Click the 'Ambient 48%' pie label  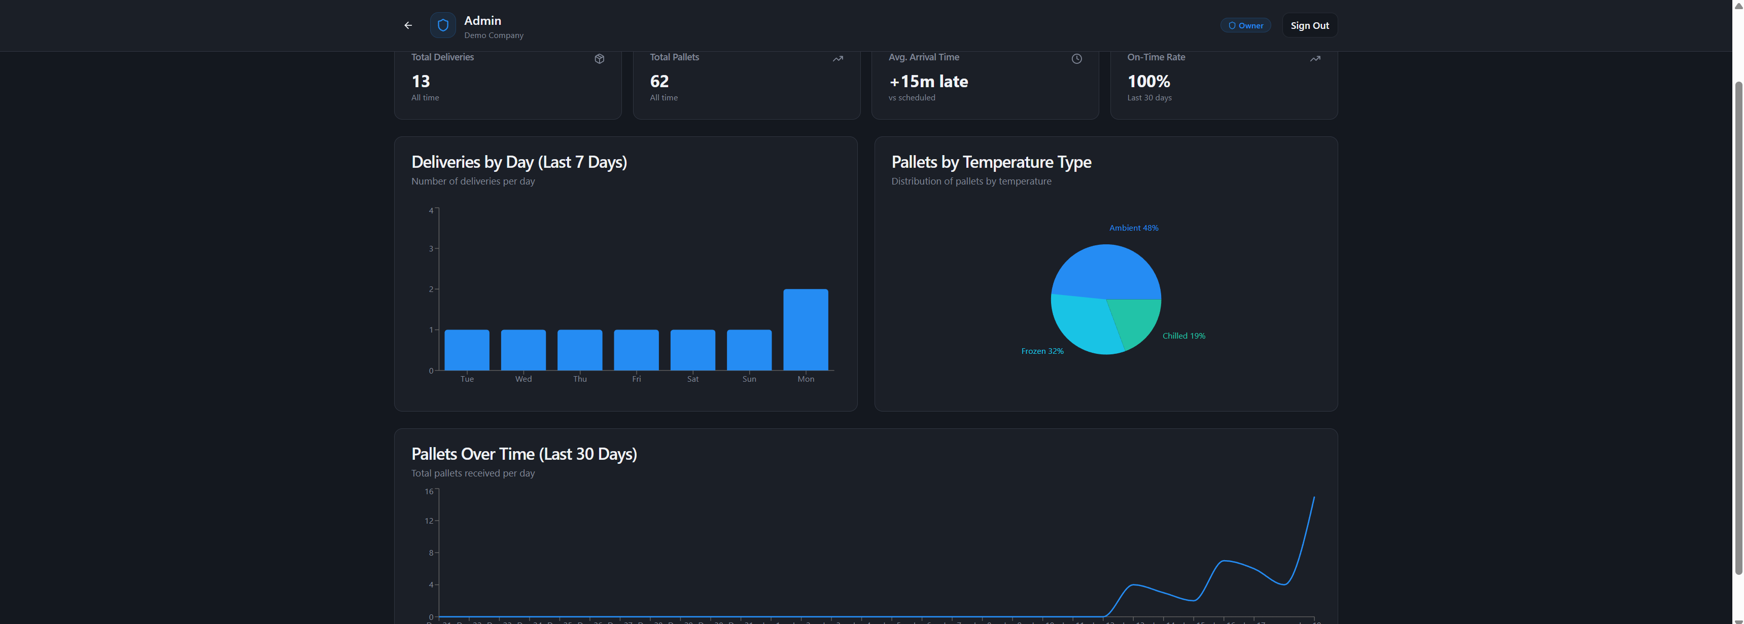[x=1133, y=228]
